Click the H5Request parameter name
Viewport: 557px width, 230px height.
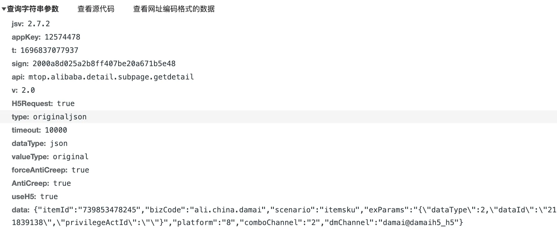pyautogui.click(x=32, y=104)
